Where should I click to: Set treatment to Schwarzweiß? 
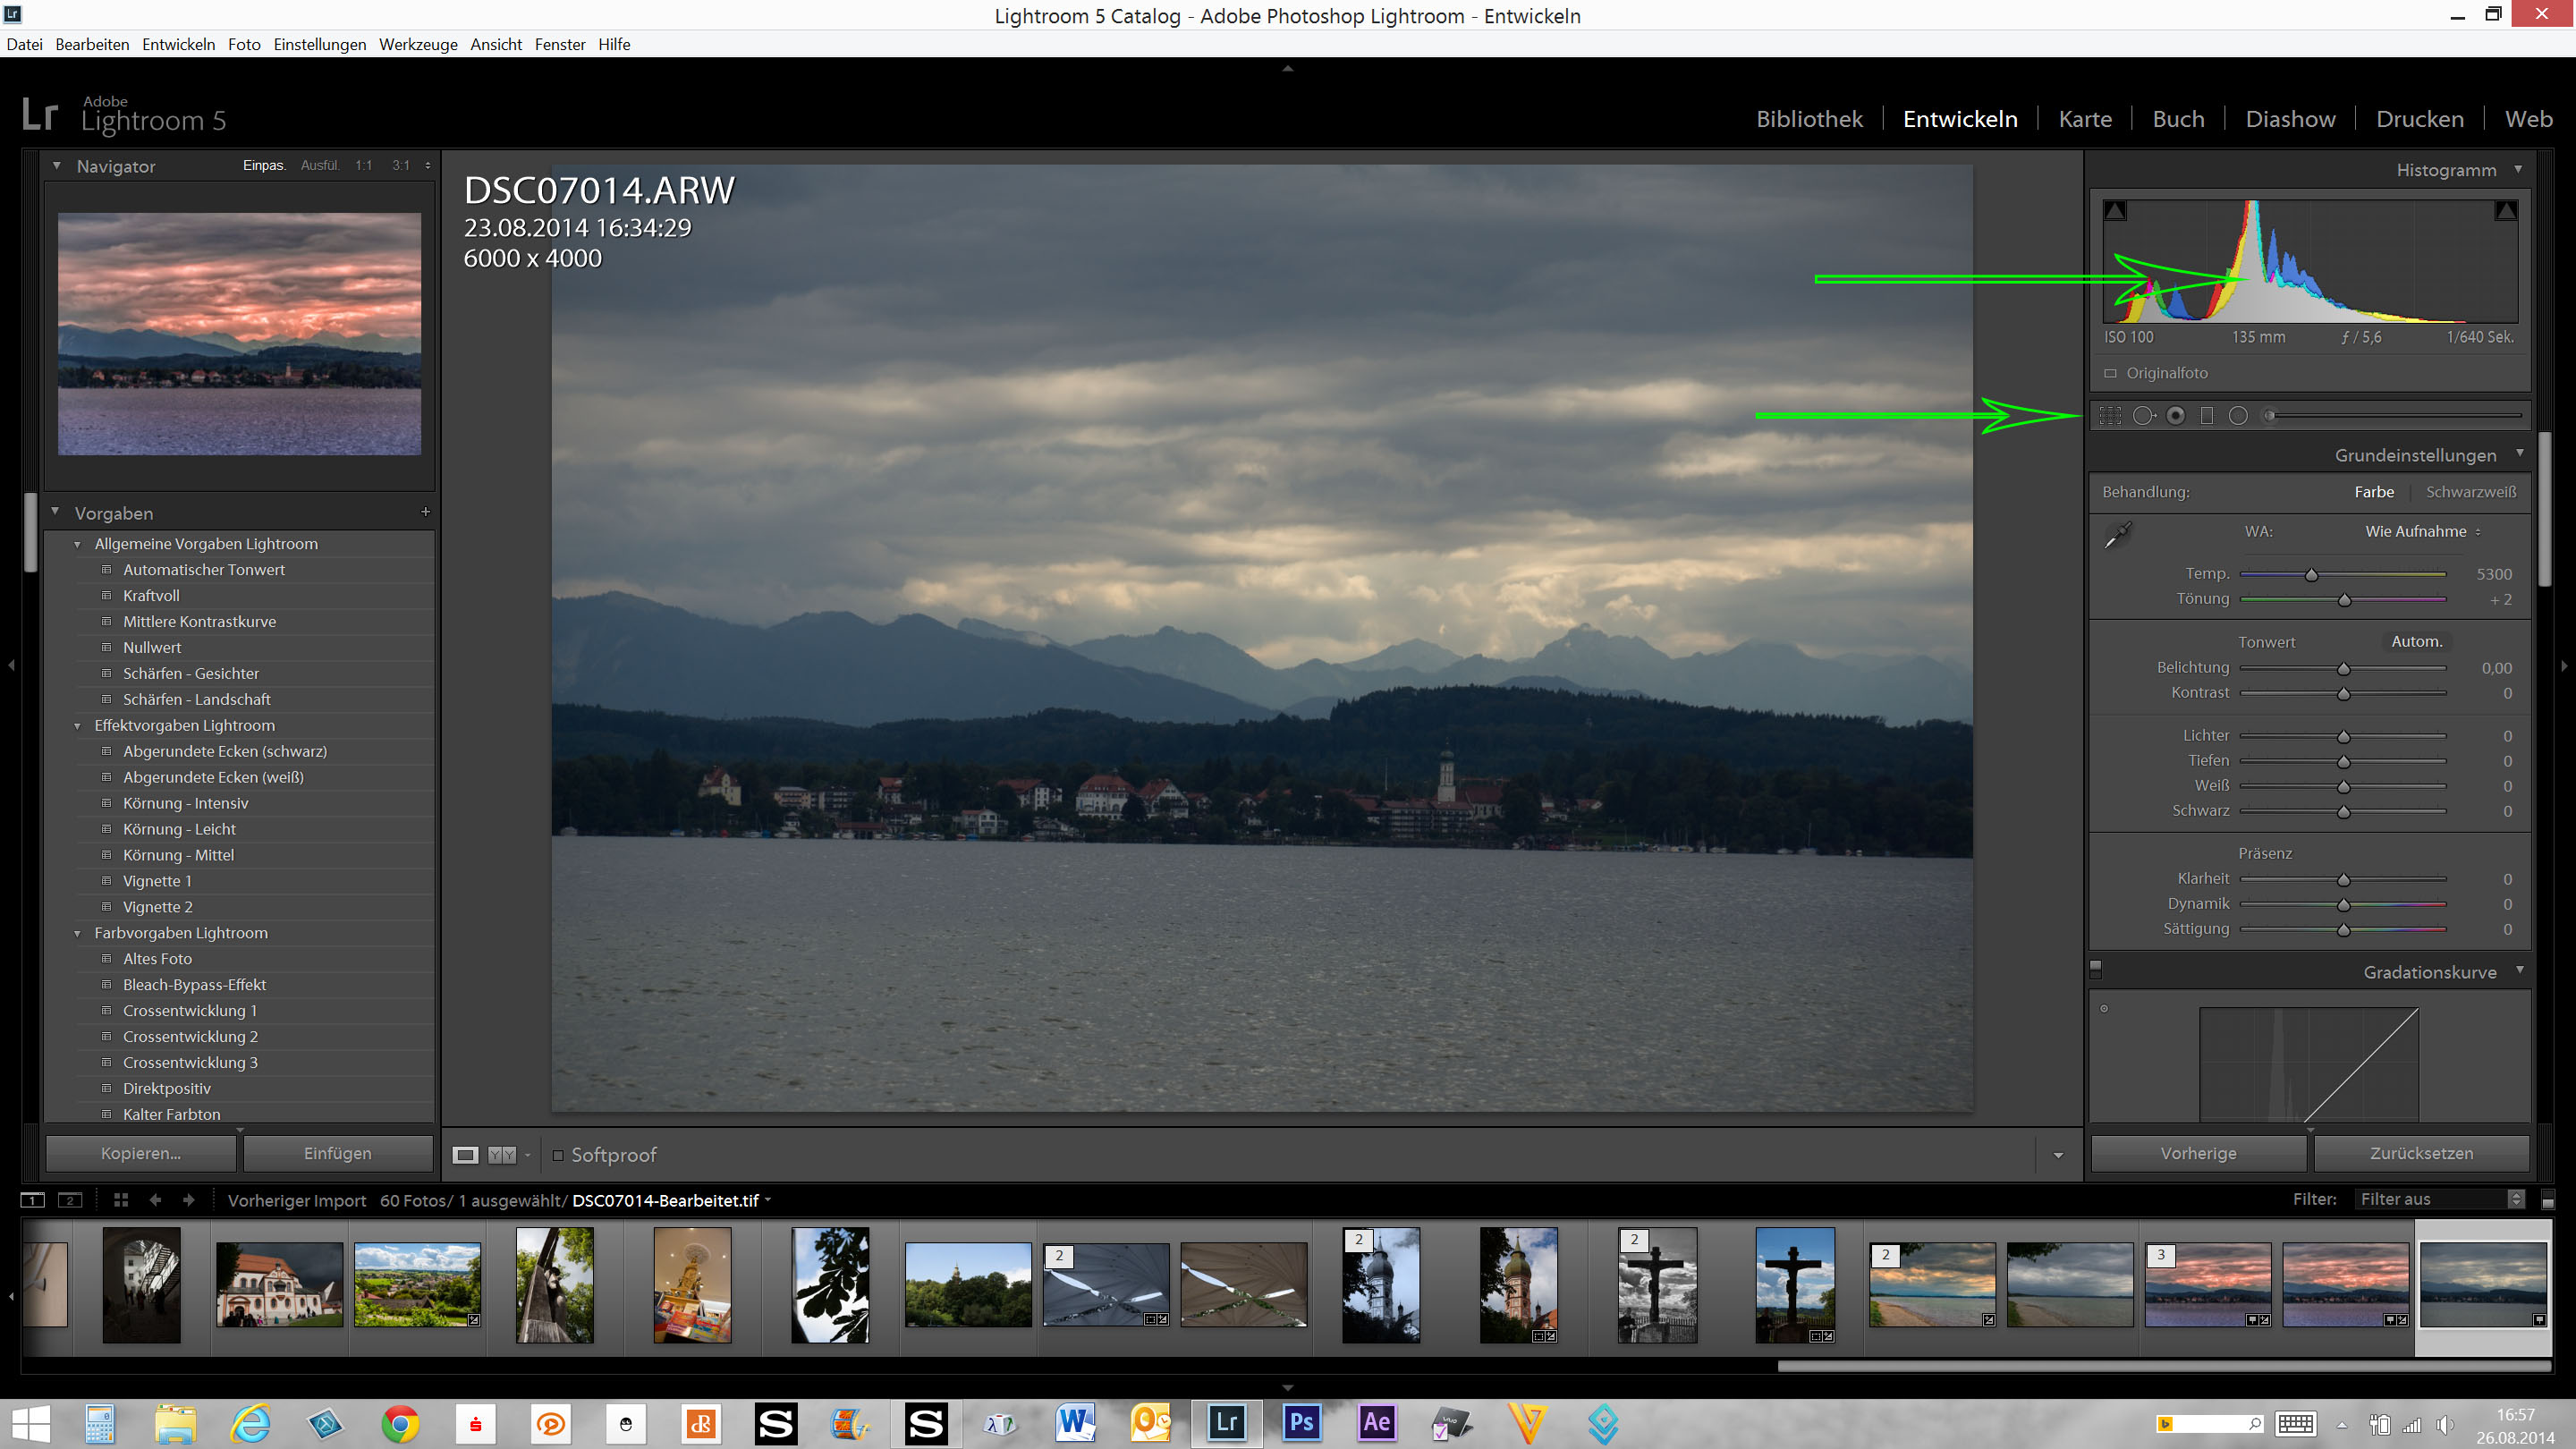tap(2471, 492)
